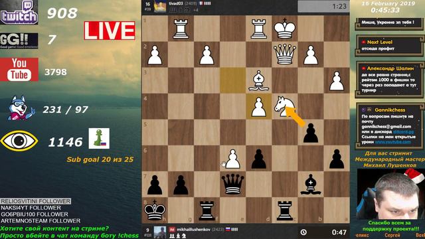This screenshot has height=239, width=425.
Task: Select the black king on h8
Action: [x=155, y=210]
